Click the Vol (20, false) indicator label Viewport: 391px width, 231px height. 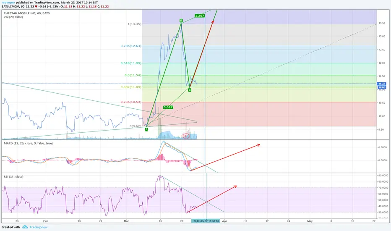point(13,17)
